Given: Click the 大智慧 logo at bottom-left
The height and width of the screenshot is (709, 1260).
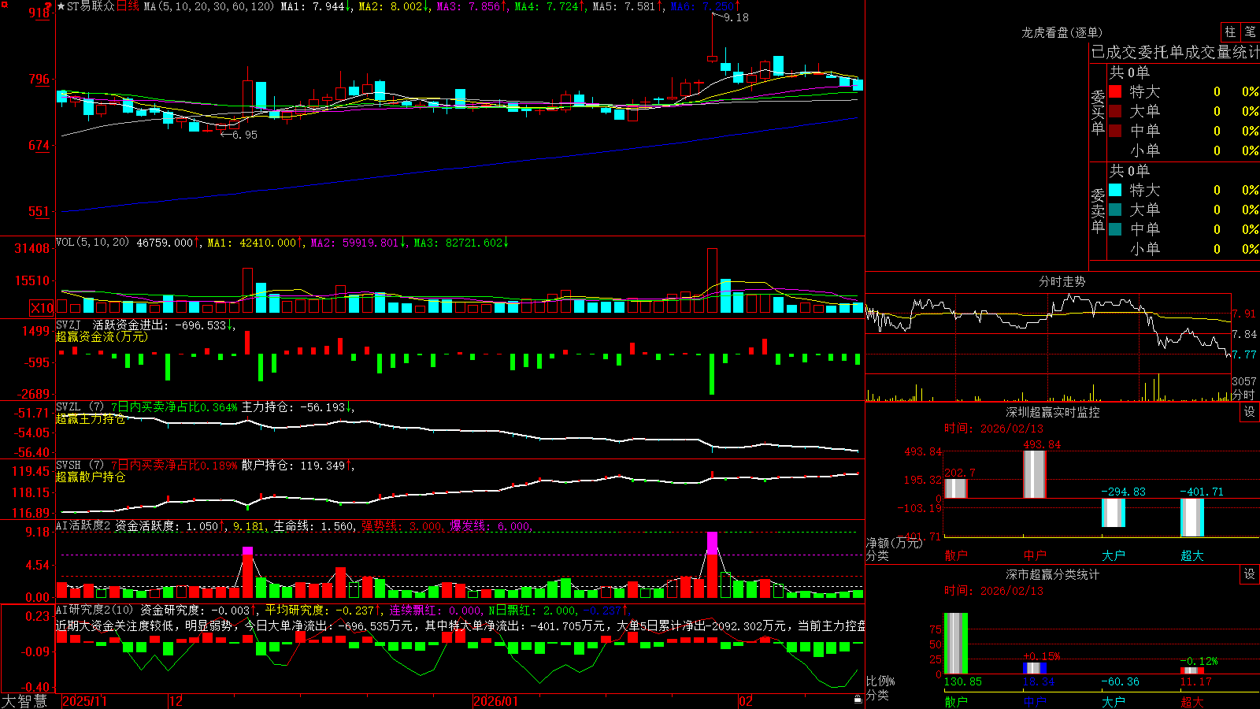Looking at the screenshot, I should (x=24, y=701).
